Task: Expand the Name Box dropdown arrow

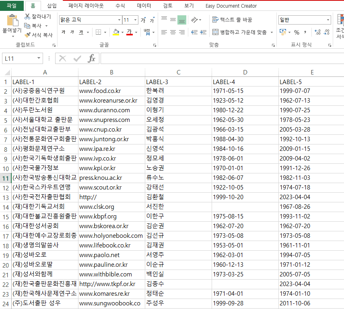Action: [x=39, y=58]
